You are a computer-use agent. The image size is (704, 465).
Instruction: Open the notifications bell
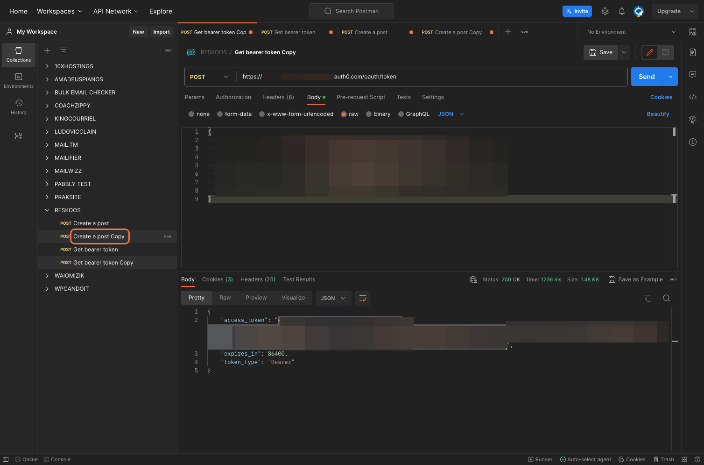coord(622,11)
